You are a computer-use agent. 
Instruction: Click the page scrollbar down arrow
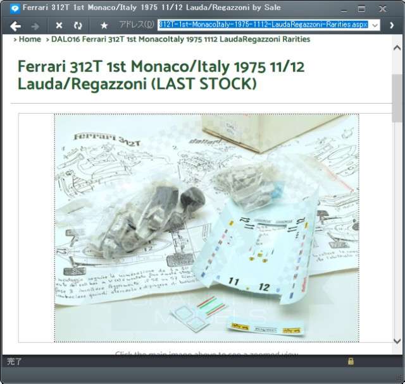pos(397,341)
